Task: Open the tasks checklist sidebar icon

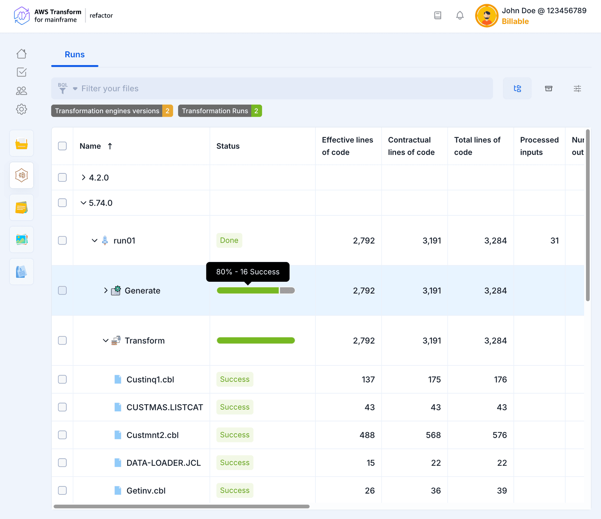Action: (22, 72)
